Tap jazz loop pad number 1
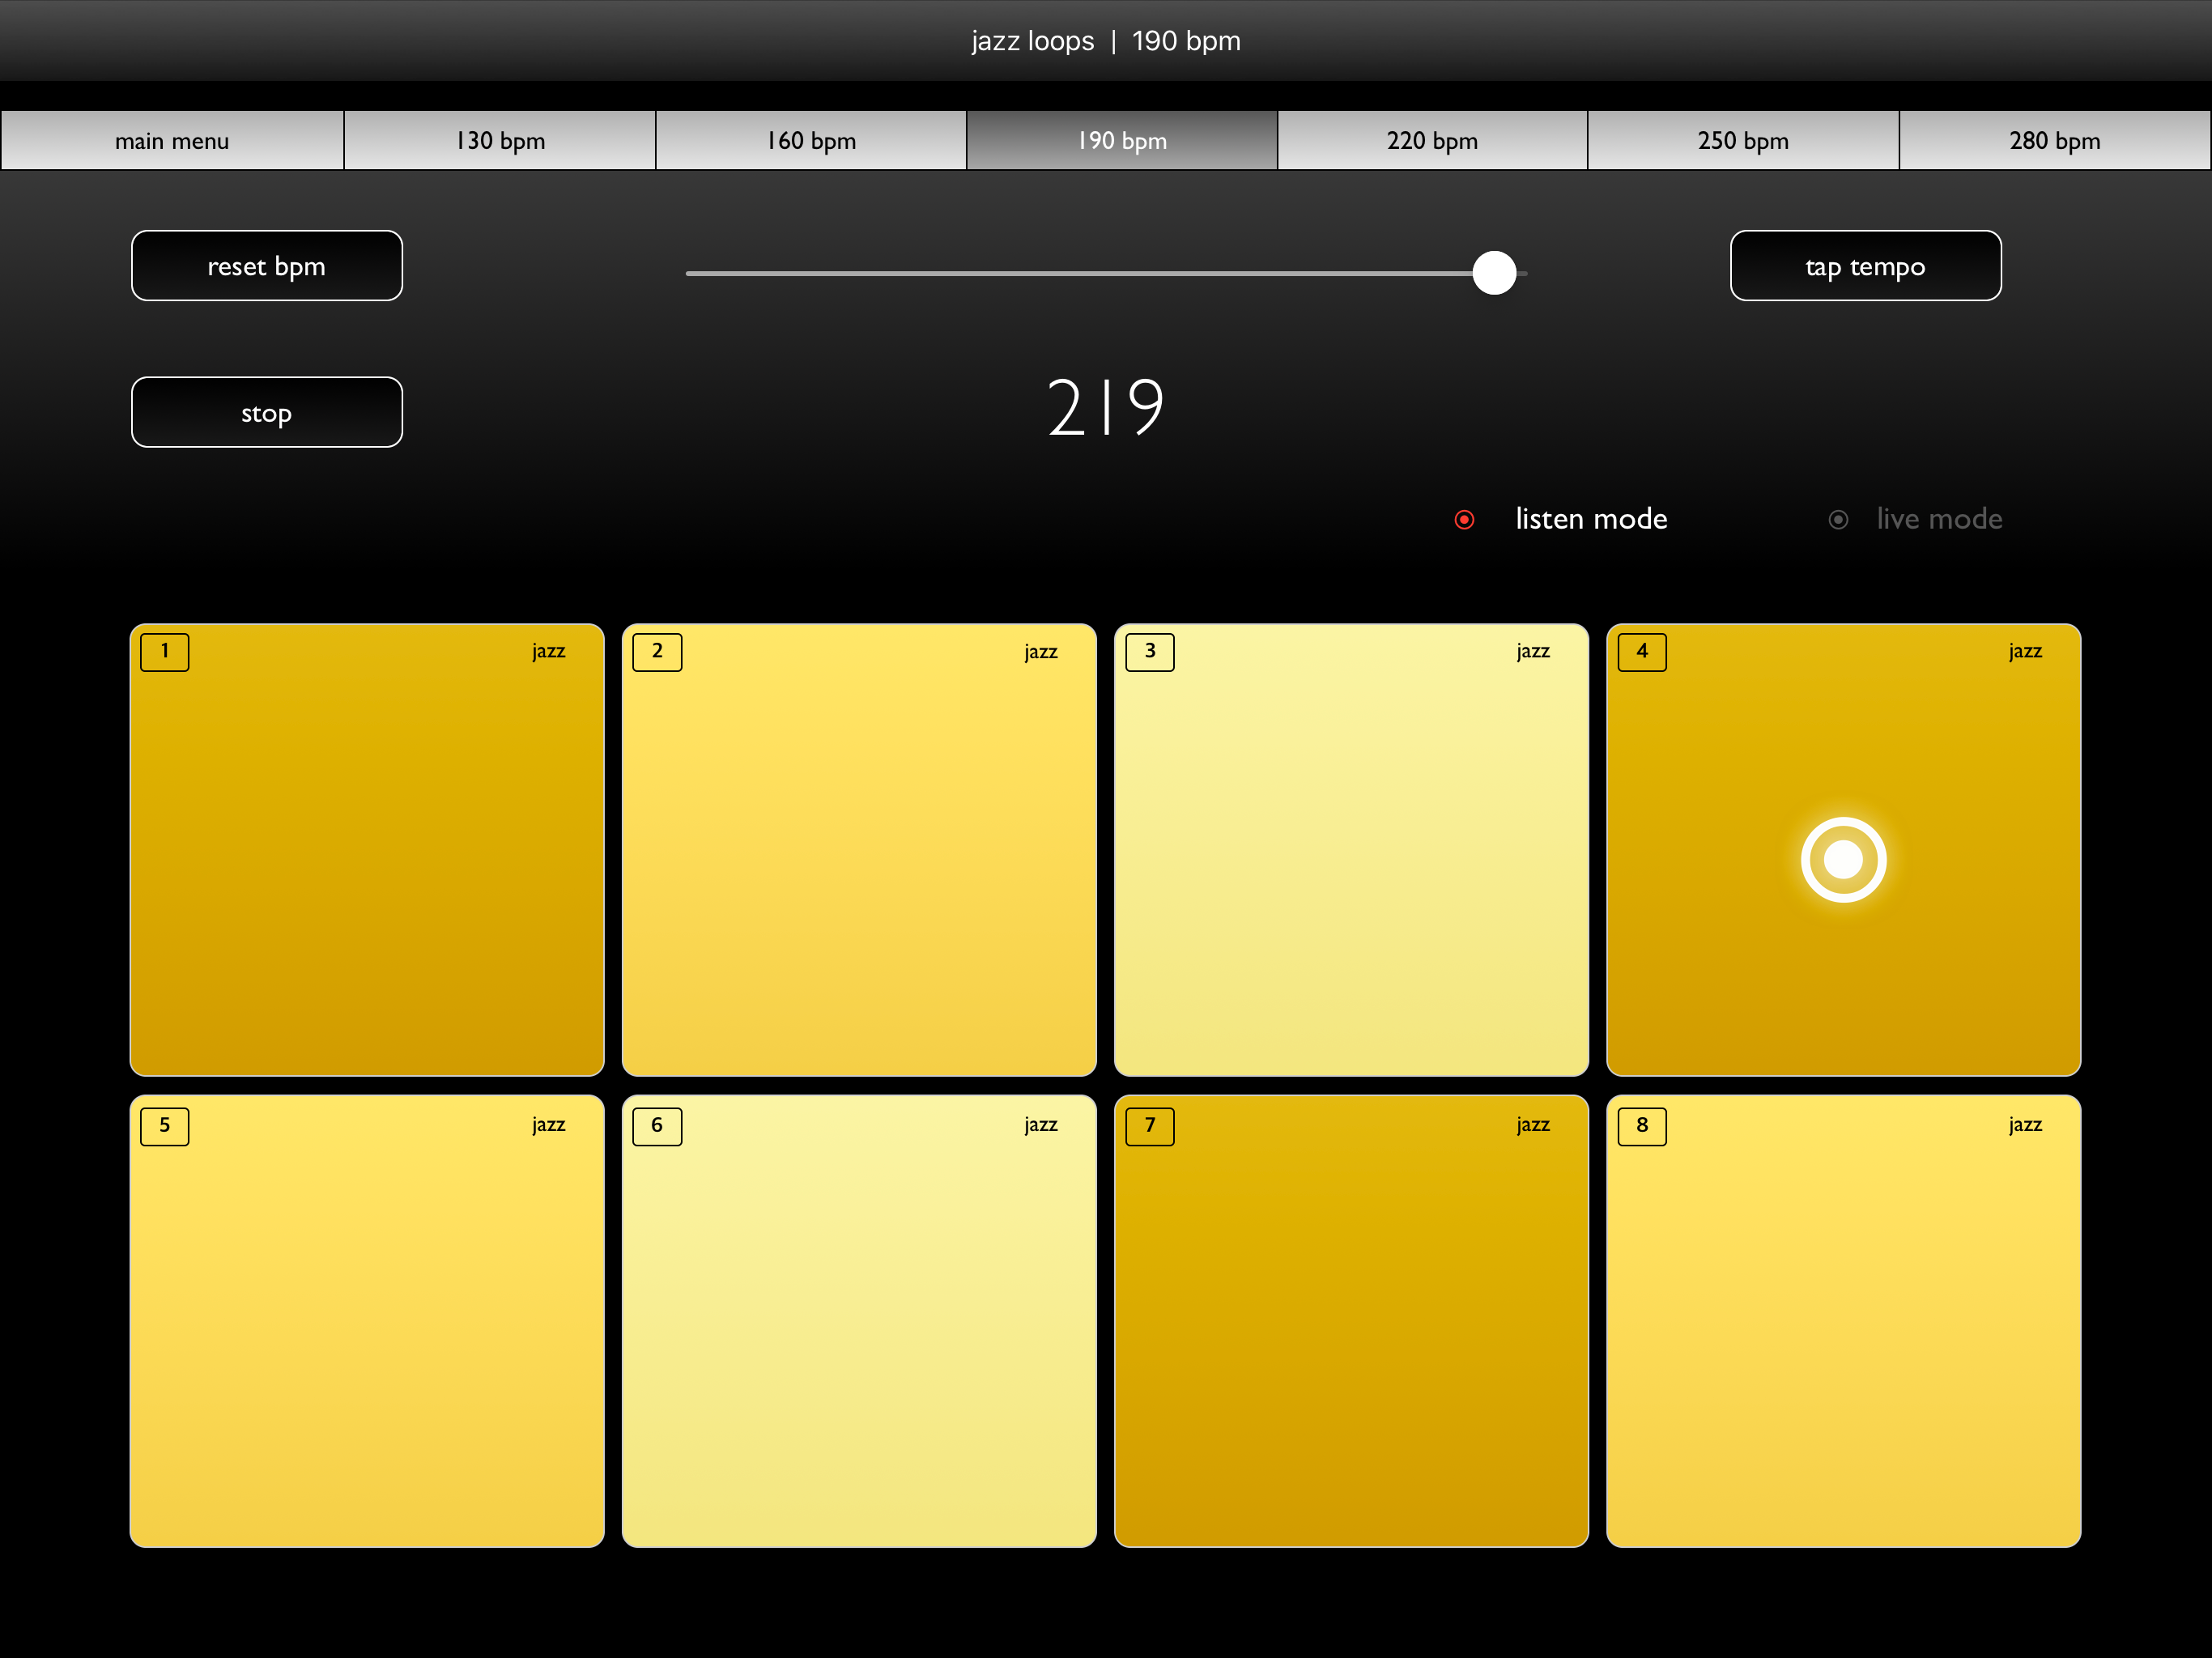 (x=366, y=850)
